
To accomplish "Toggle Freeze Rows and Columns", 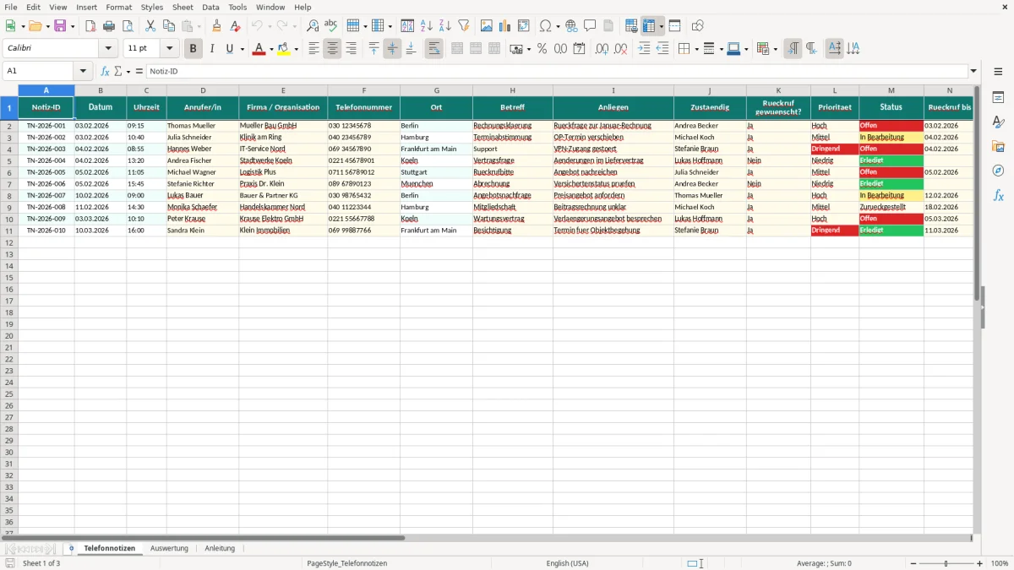I will coord(649,26).
